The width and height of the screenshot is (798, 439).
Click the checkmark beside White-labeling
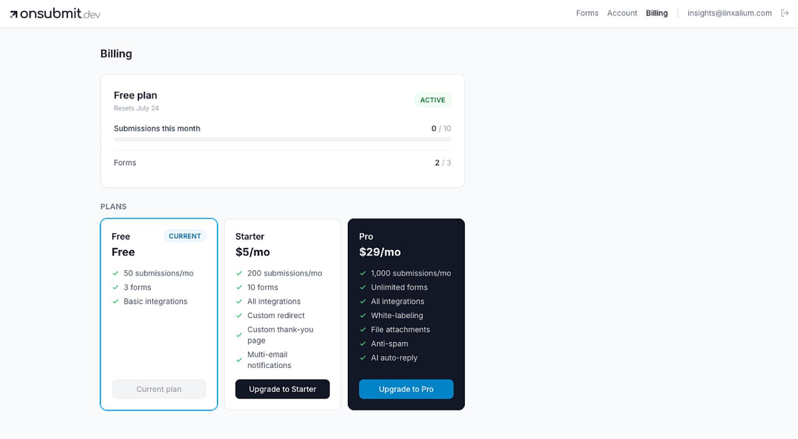click(x=363, y=316)
